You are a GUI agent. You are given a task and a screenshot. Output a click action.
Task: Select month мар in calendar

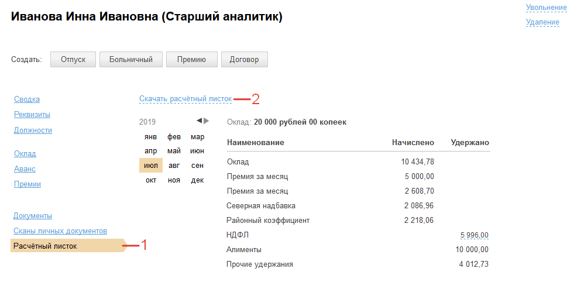pyautogui.click(x=197, y=137)
